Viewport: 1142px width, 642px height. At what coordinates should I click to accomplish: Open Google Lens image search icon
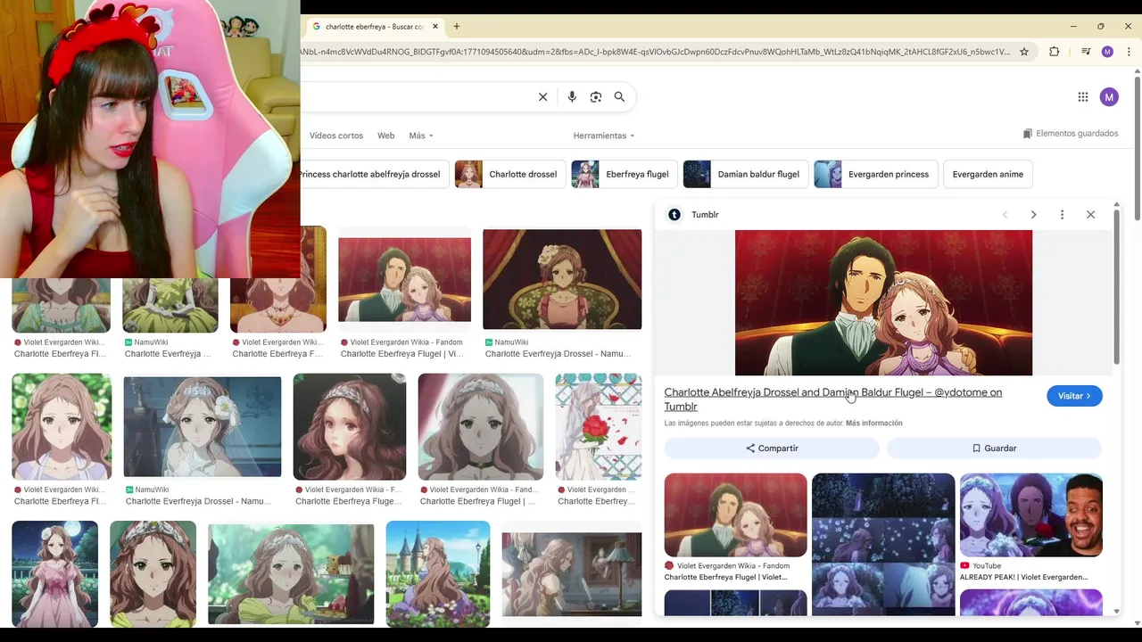pos(596,97)
